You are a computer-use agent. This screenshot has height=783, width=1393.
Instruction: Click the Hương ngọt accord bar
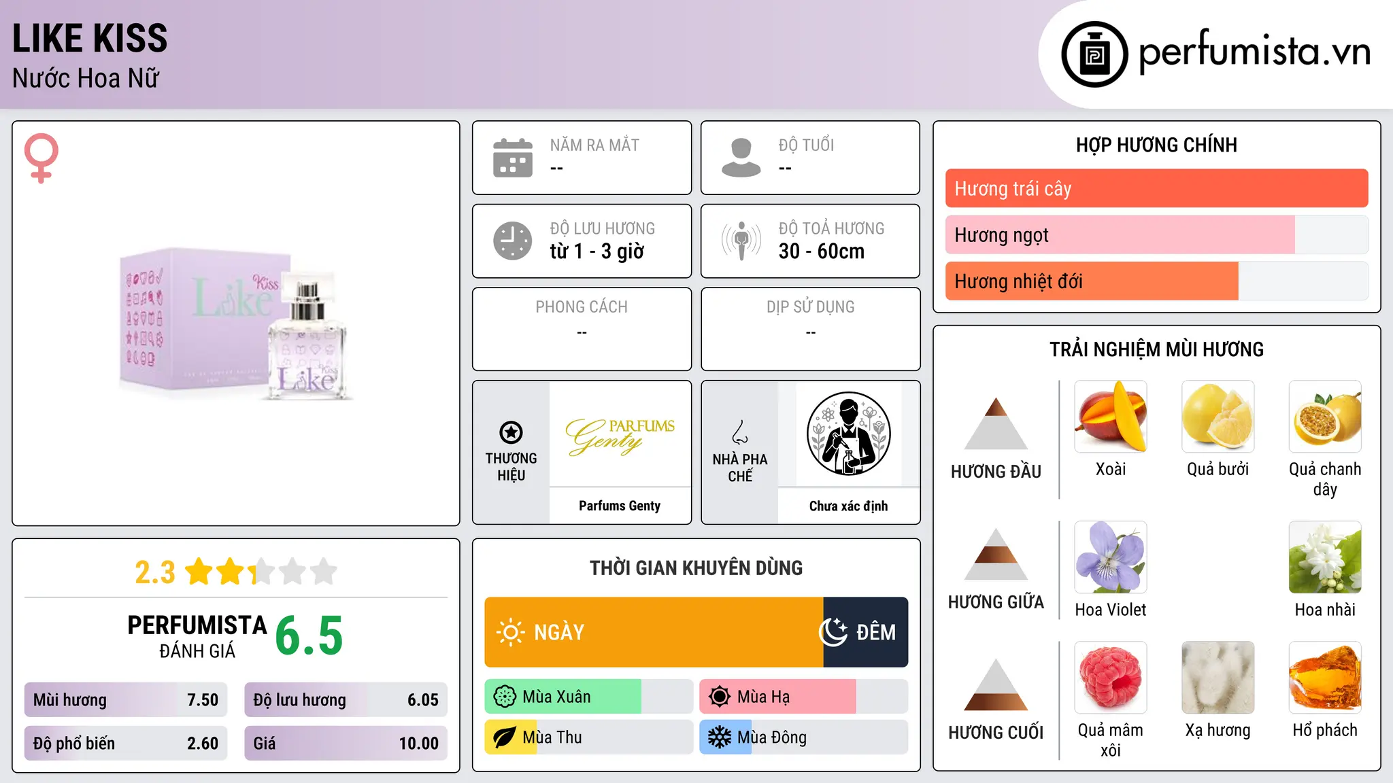(1156, 234)
